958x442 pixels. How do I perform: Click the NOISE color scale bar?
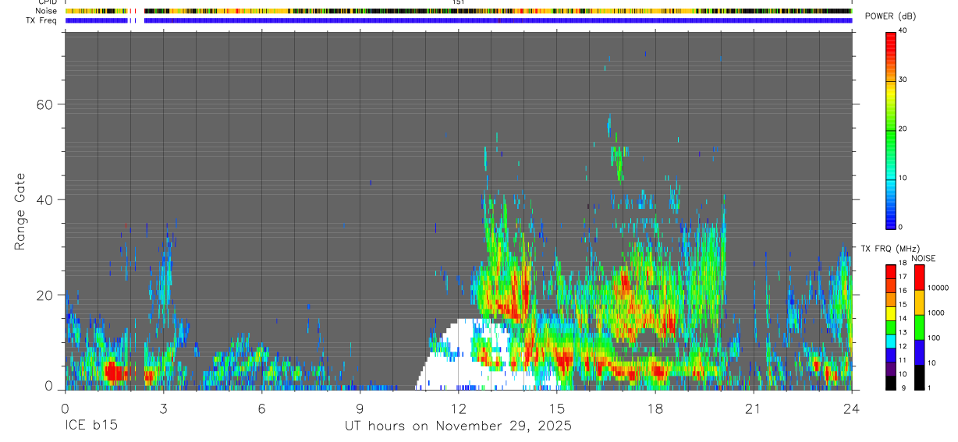[x=920, y=327]
